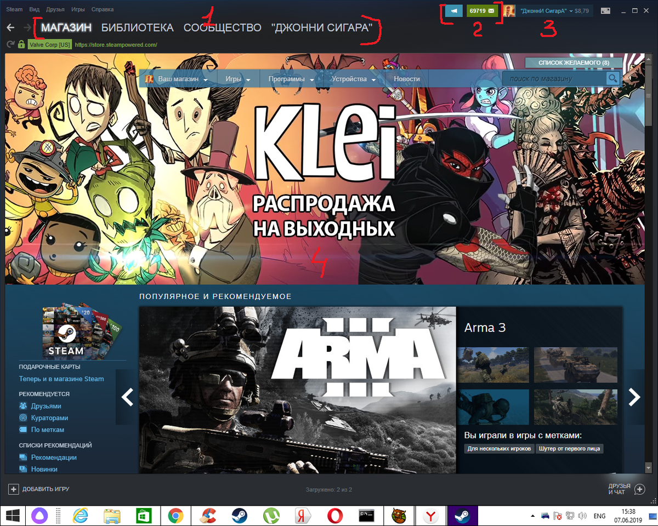Click the Для нескольких игроков tag
This screenshot has width=658, height=526.
tap(499, 448)
